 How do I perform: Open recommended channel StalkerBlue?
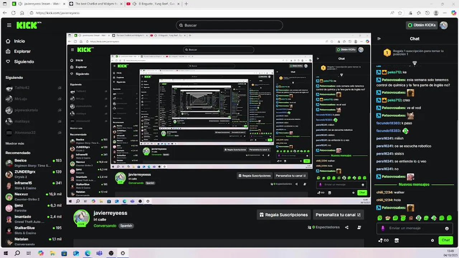33,230
